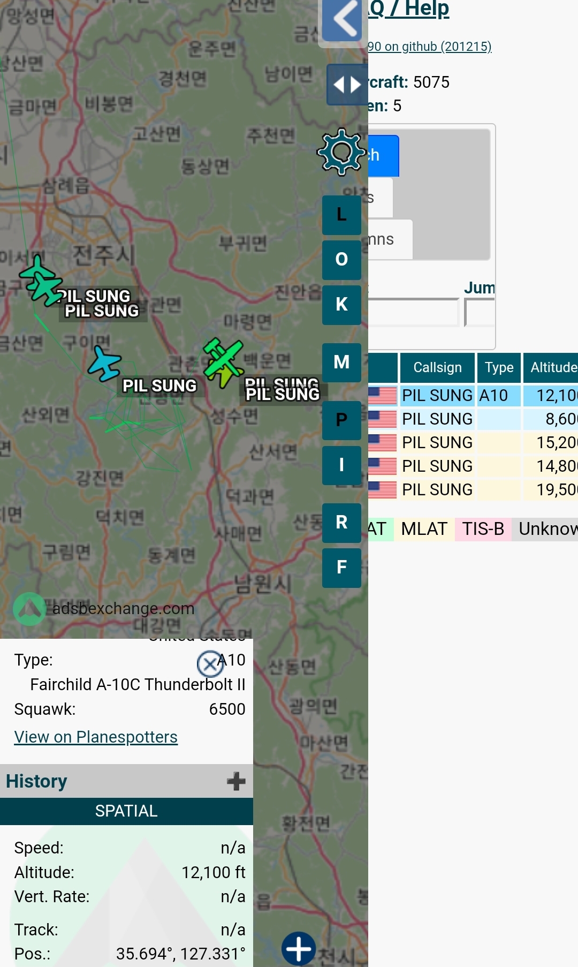
Task: Toggle the P map button
Action: click(341, 420)
